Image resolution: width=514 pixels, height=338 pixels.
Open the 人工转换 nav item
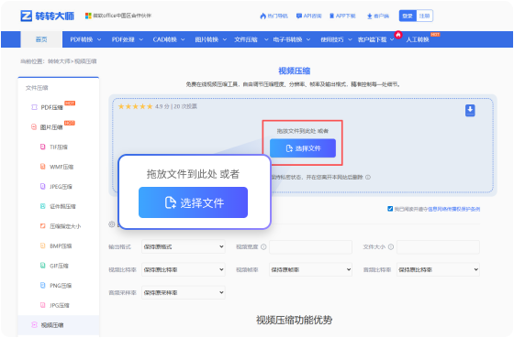point(418,39)
